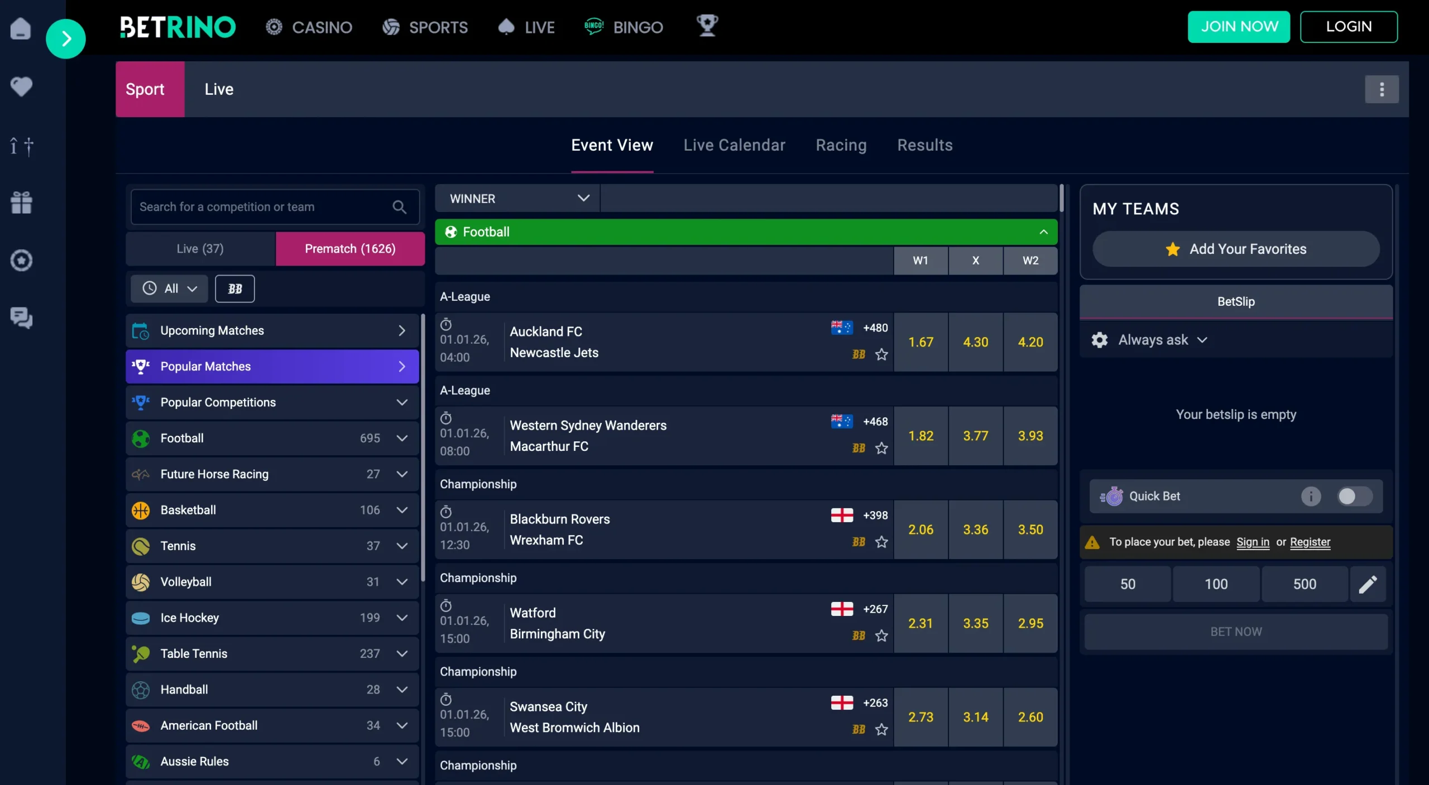1429x785 pixels.
Task: Click the JOIN NOW button
Action: pyautogui.click(x=1239, y=26)
